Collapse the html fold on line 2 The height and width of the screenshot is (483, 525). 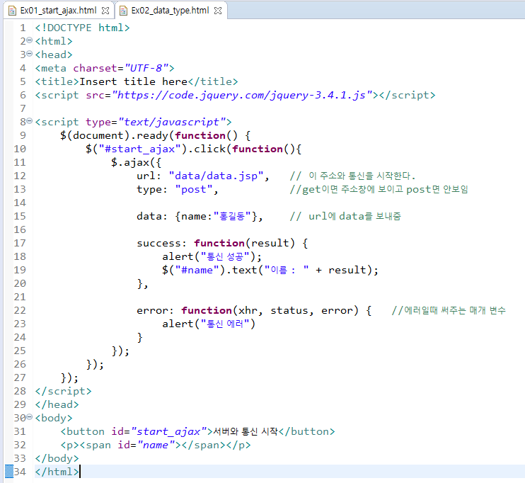pos(30,40)
